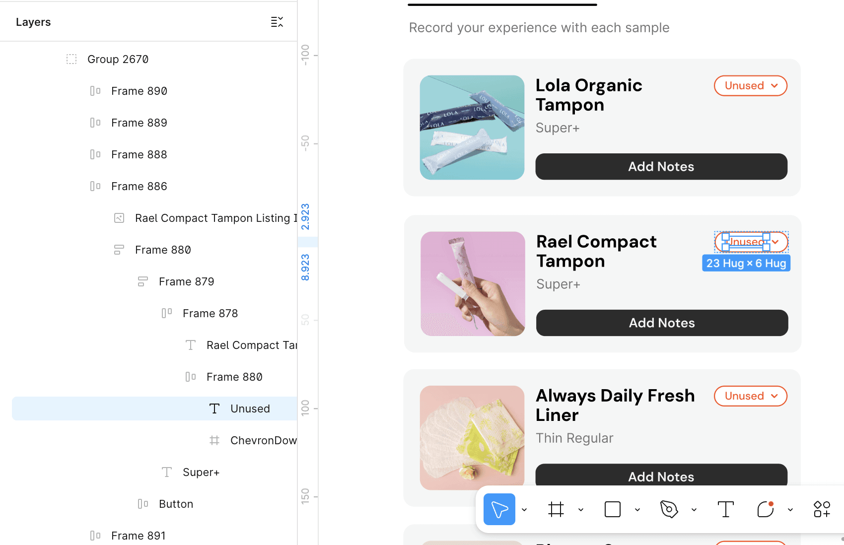Select the Text tool in toolbar
844x545 pixels.
[726, 509]
